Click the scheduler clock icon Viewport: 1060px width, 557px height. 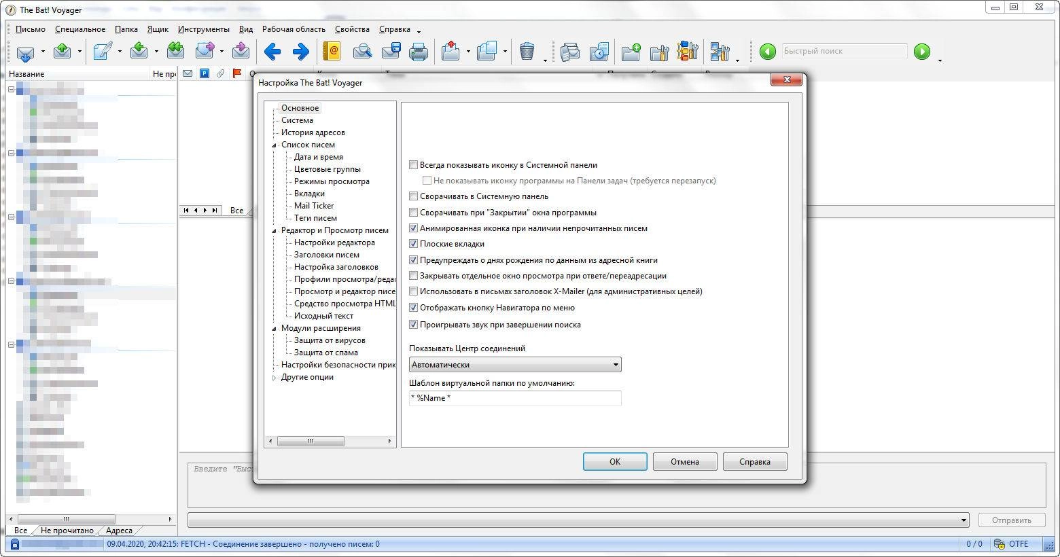pyautogui.click(x=599, y=52)
